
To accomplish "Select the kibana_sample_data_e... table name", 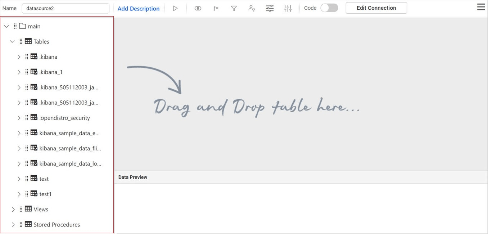I will (69, 133).
